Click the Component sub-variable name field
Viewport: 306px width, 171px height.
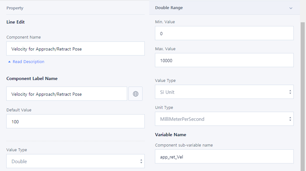224,157
